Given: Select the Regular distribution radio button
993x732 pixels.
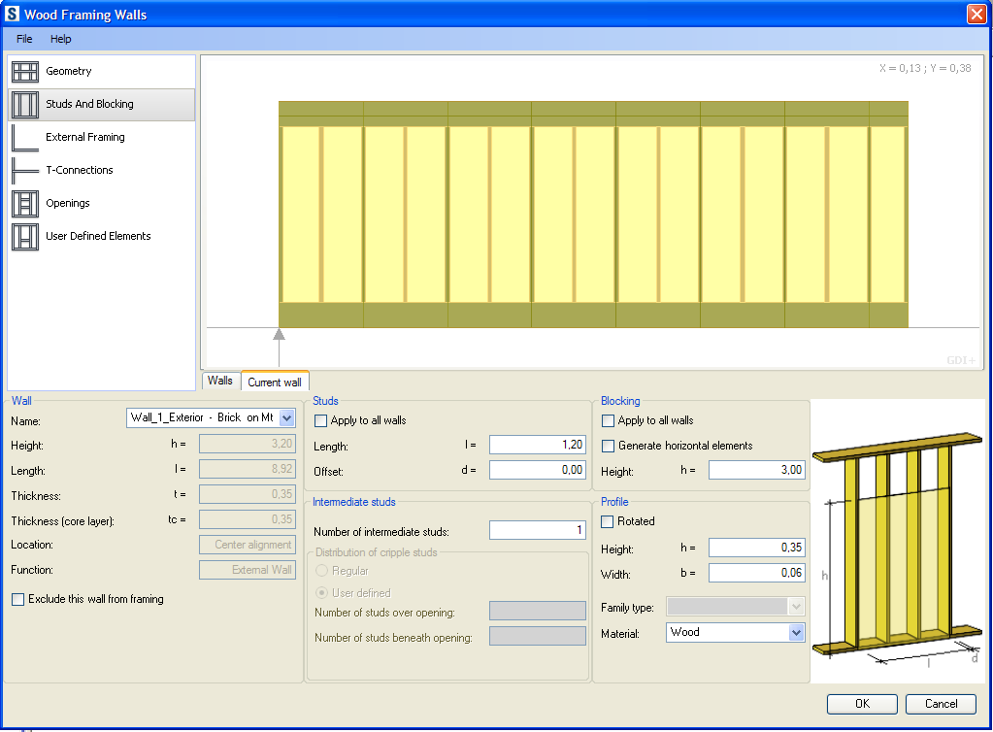Looking at the screenshot, I should coord(321,571).
